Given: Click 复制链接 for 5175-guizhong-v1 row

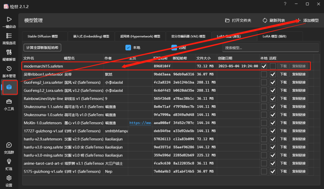Looking at the screenshot, I should 299,171.
